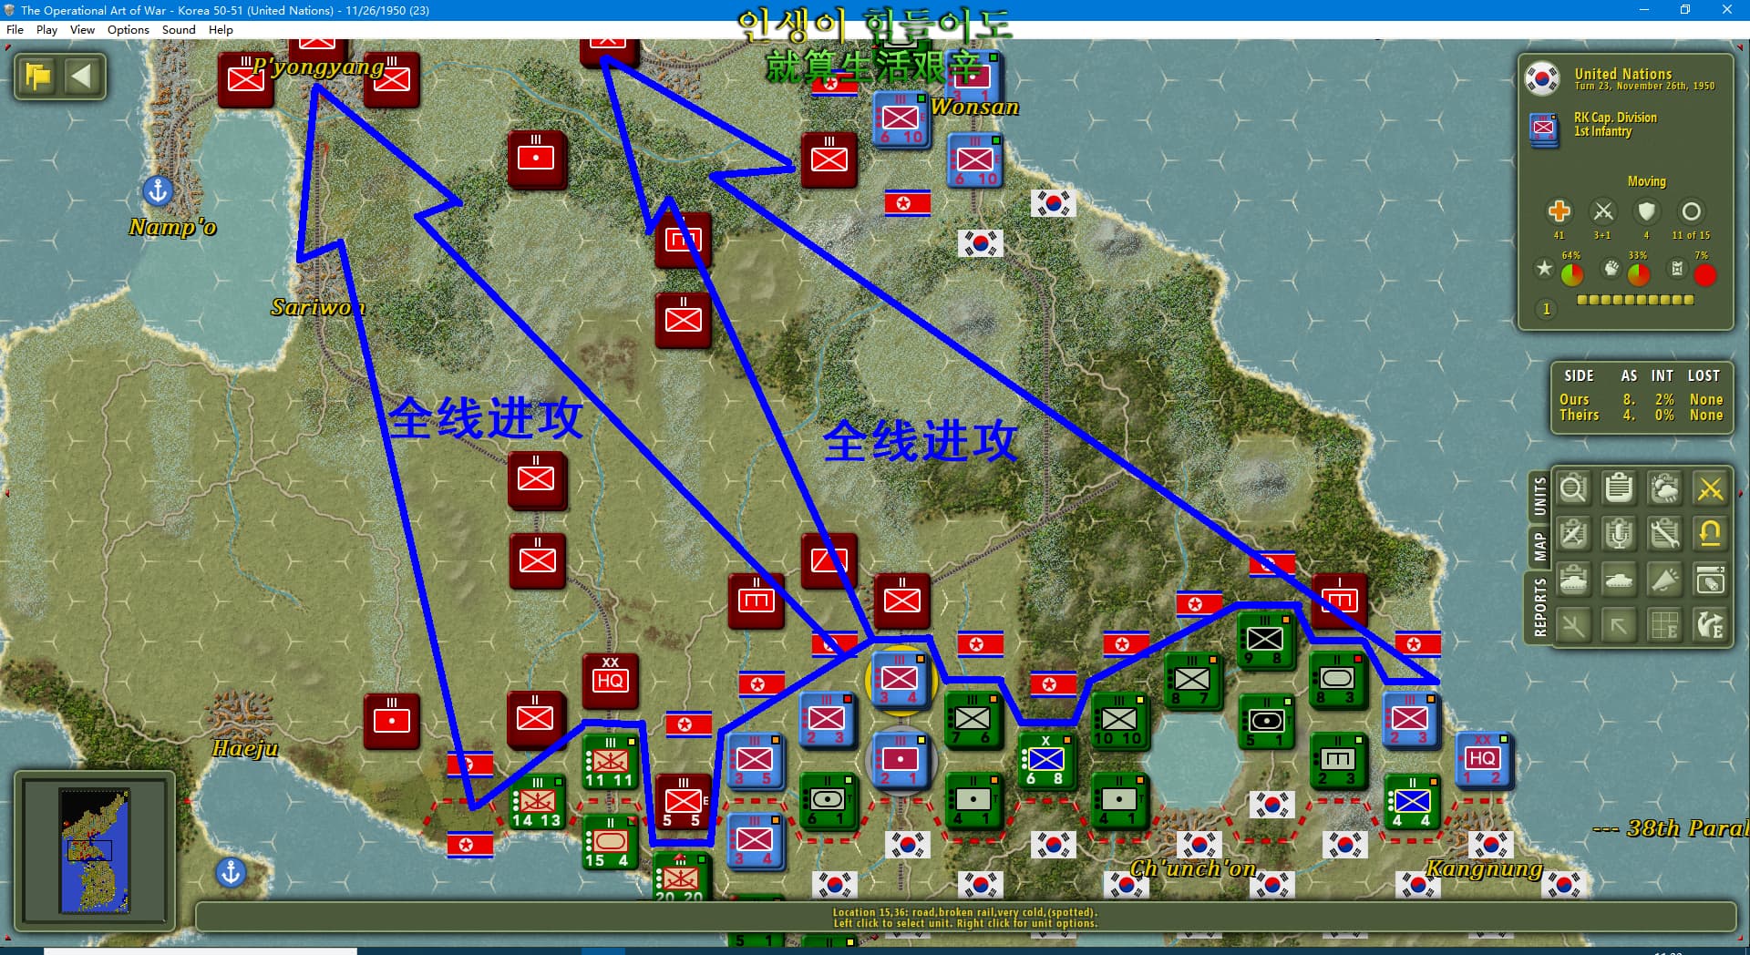1750x955 pixels.
Task: Click the Namp'o anchor port icon
Action: 158,190
